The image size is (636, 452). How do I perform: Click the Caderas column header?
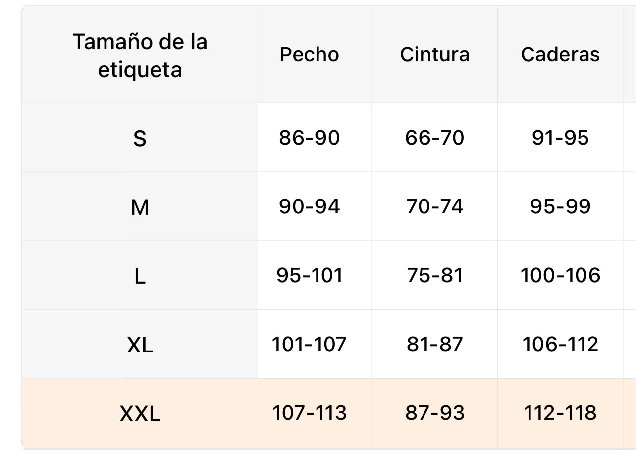coord(560,54)
